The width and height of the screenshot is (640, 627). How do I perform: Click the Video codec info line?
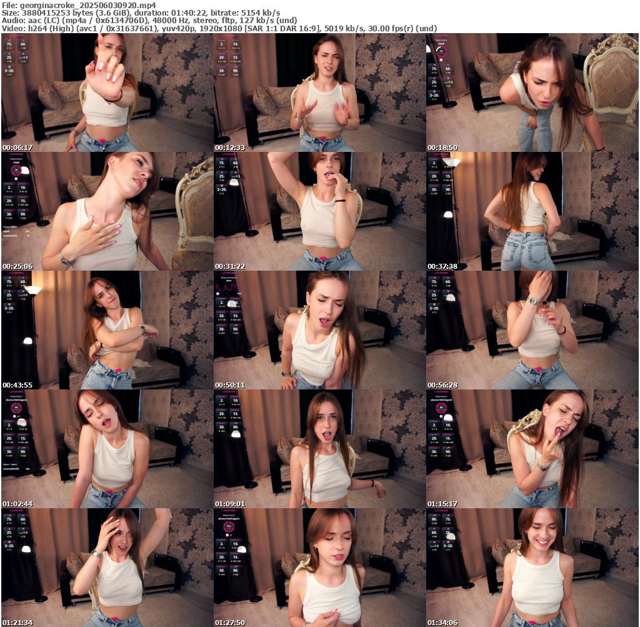point(219,28)
